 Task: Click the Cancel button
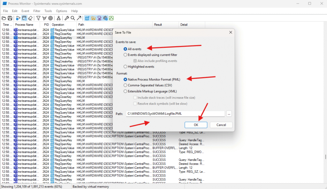pos(221,125)
